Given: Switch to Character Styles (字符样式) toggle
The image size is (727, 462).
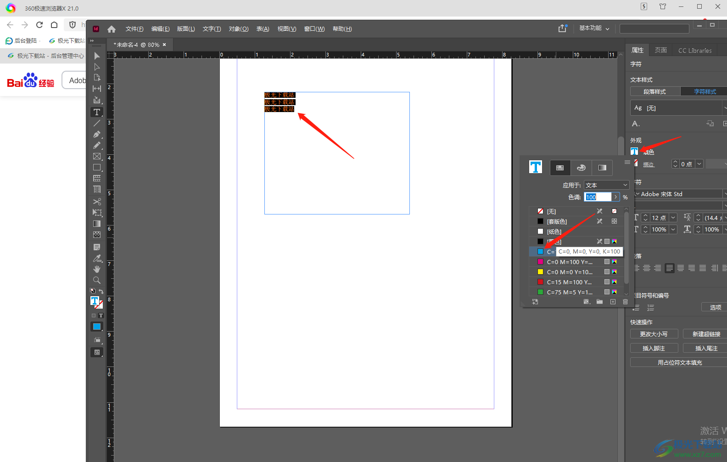Looking at the screenshot, I should click(705, 92).
